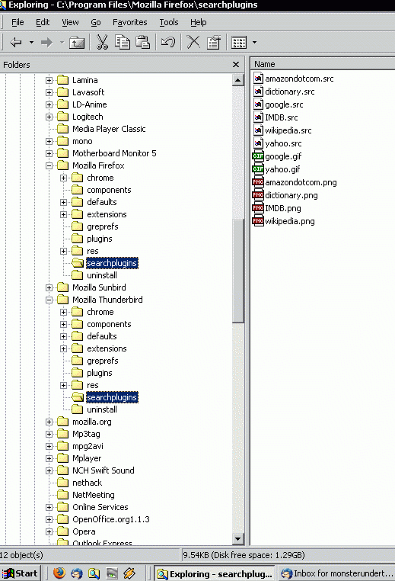Expand the Mozilla Sunbird folder
The height and width of the screenshot is (581, 395).
49,287
